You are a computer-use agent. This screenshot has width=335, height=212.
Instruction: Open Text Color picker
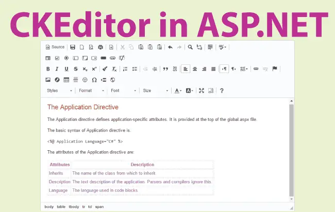pos(178,91)
